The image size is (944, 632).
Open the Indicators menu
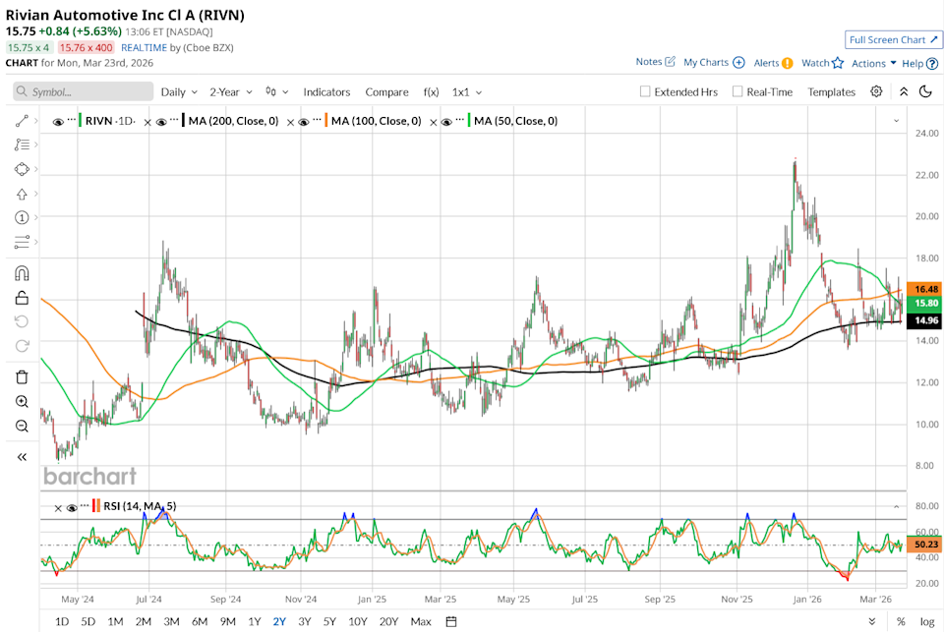click(x=326, y=91)
